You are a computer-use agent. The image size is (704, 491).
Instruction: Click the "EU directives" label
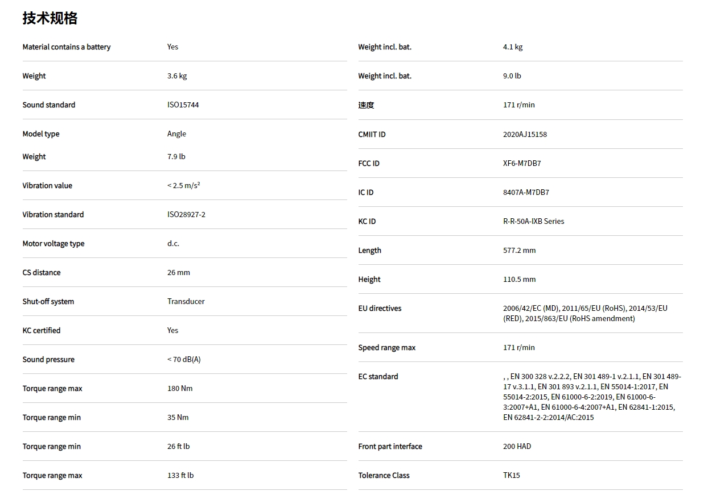380,309
